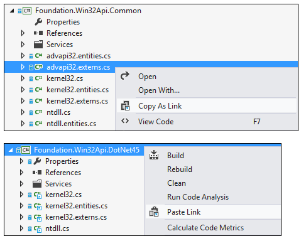Click the References icon under Foundation.Win32Api.Common
306x241 pixels.
(x=38, y=33)
